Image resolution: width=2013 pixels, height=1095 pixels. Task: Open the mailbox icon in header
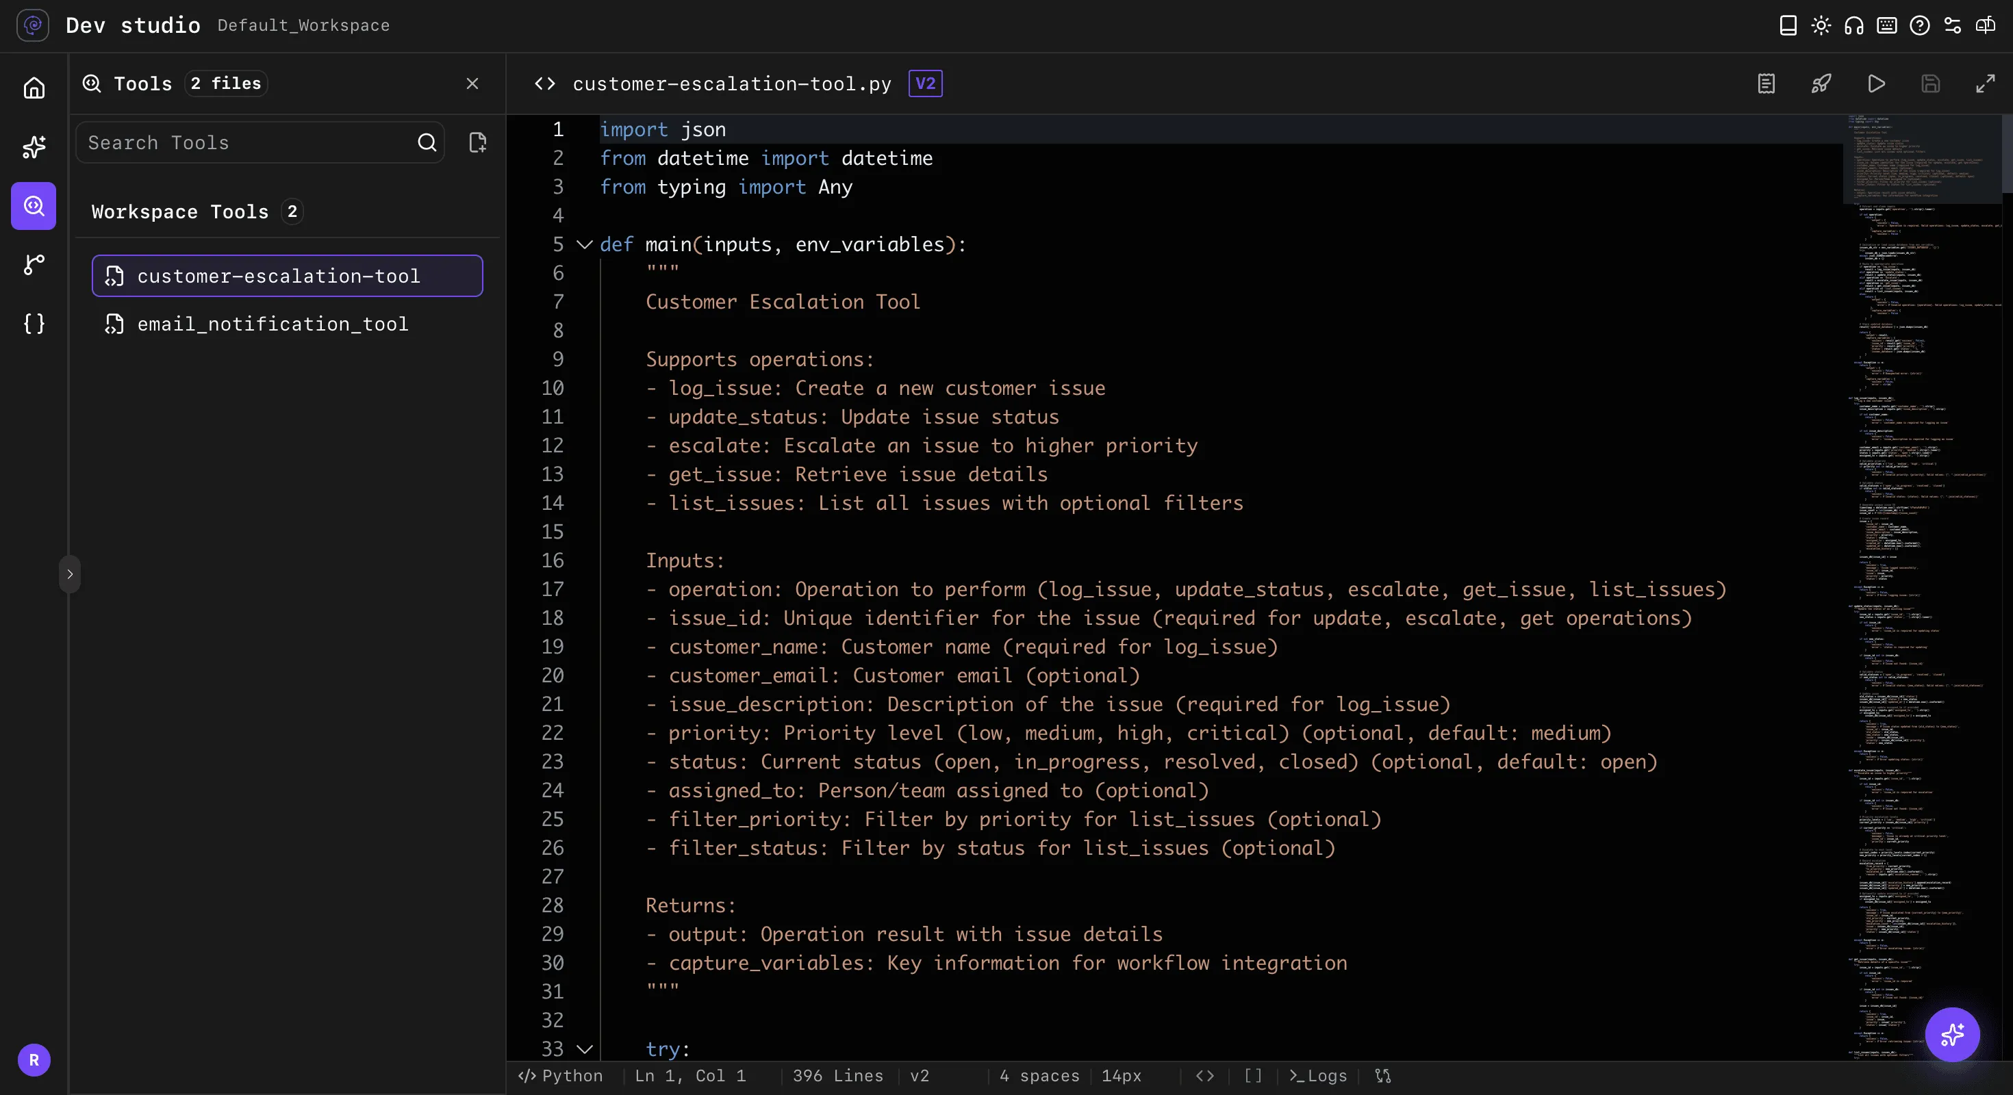pos(1985,26)
